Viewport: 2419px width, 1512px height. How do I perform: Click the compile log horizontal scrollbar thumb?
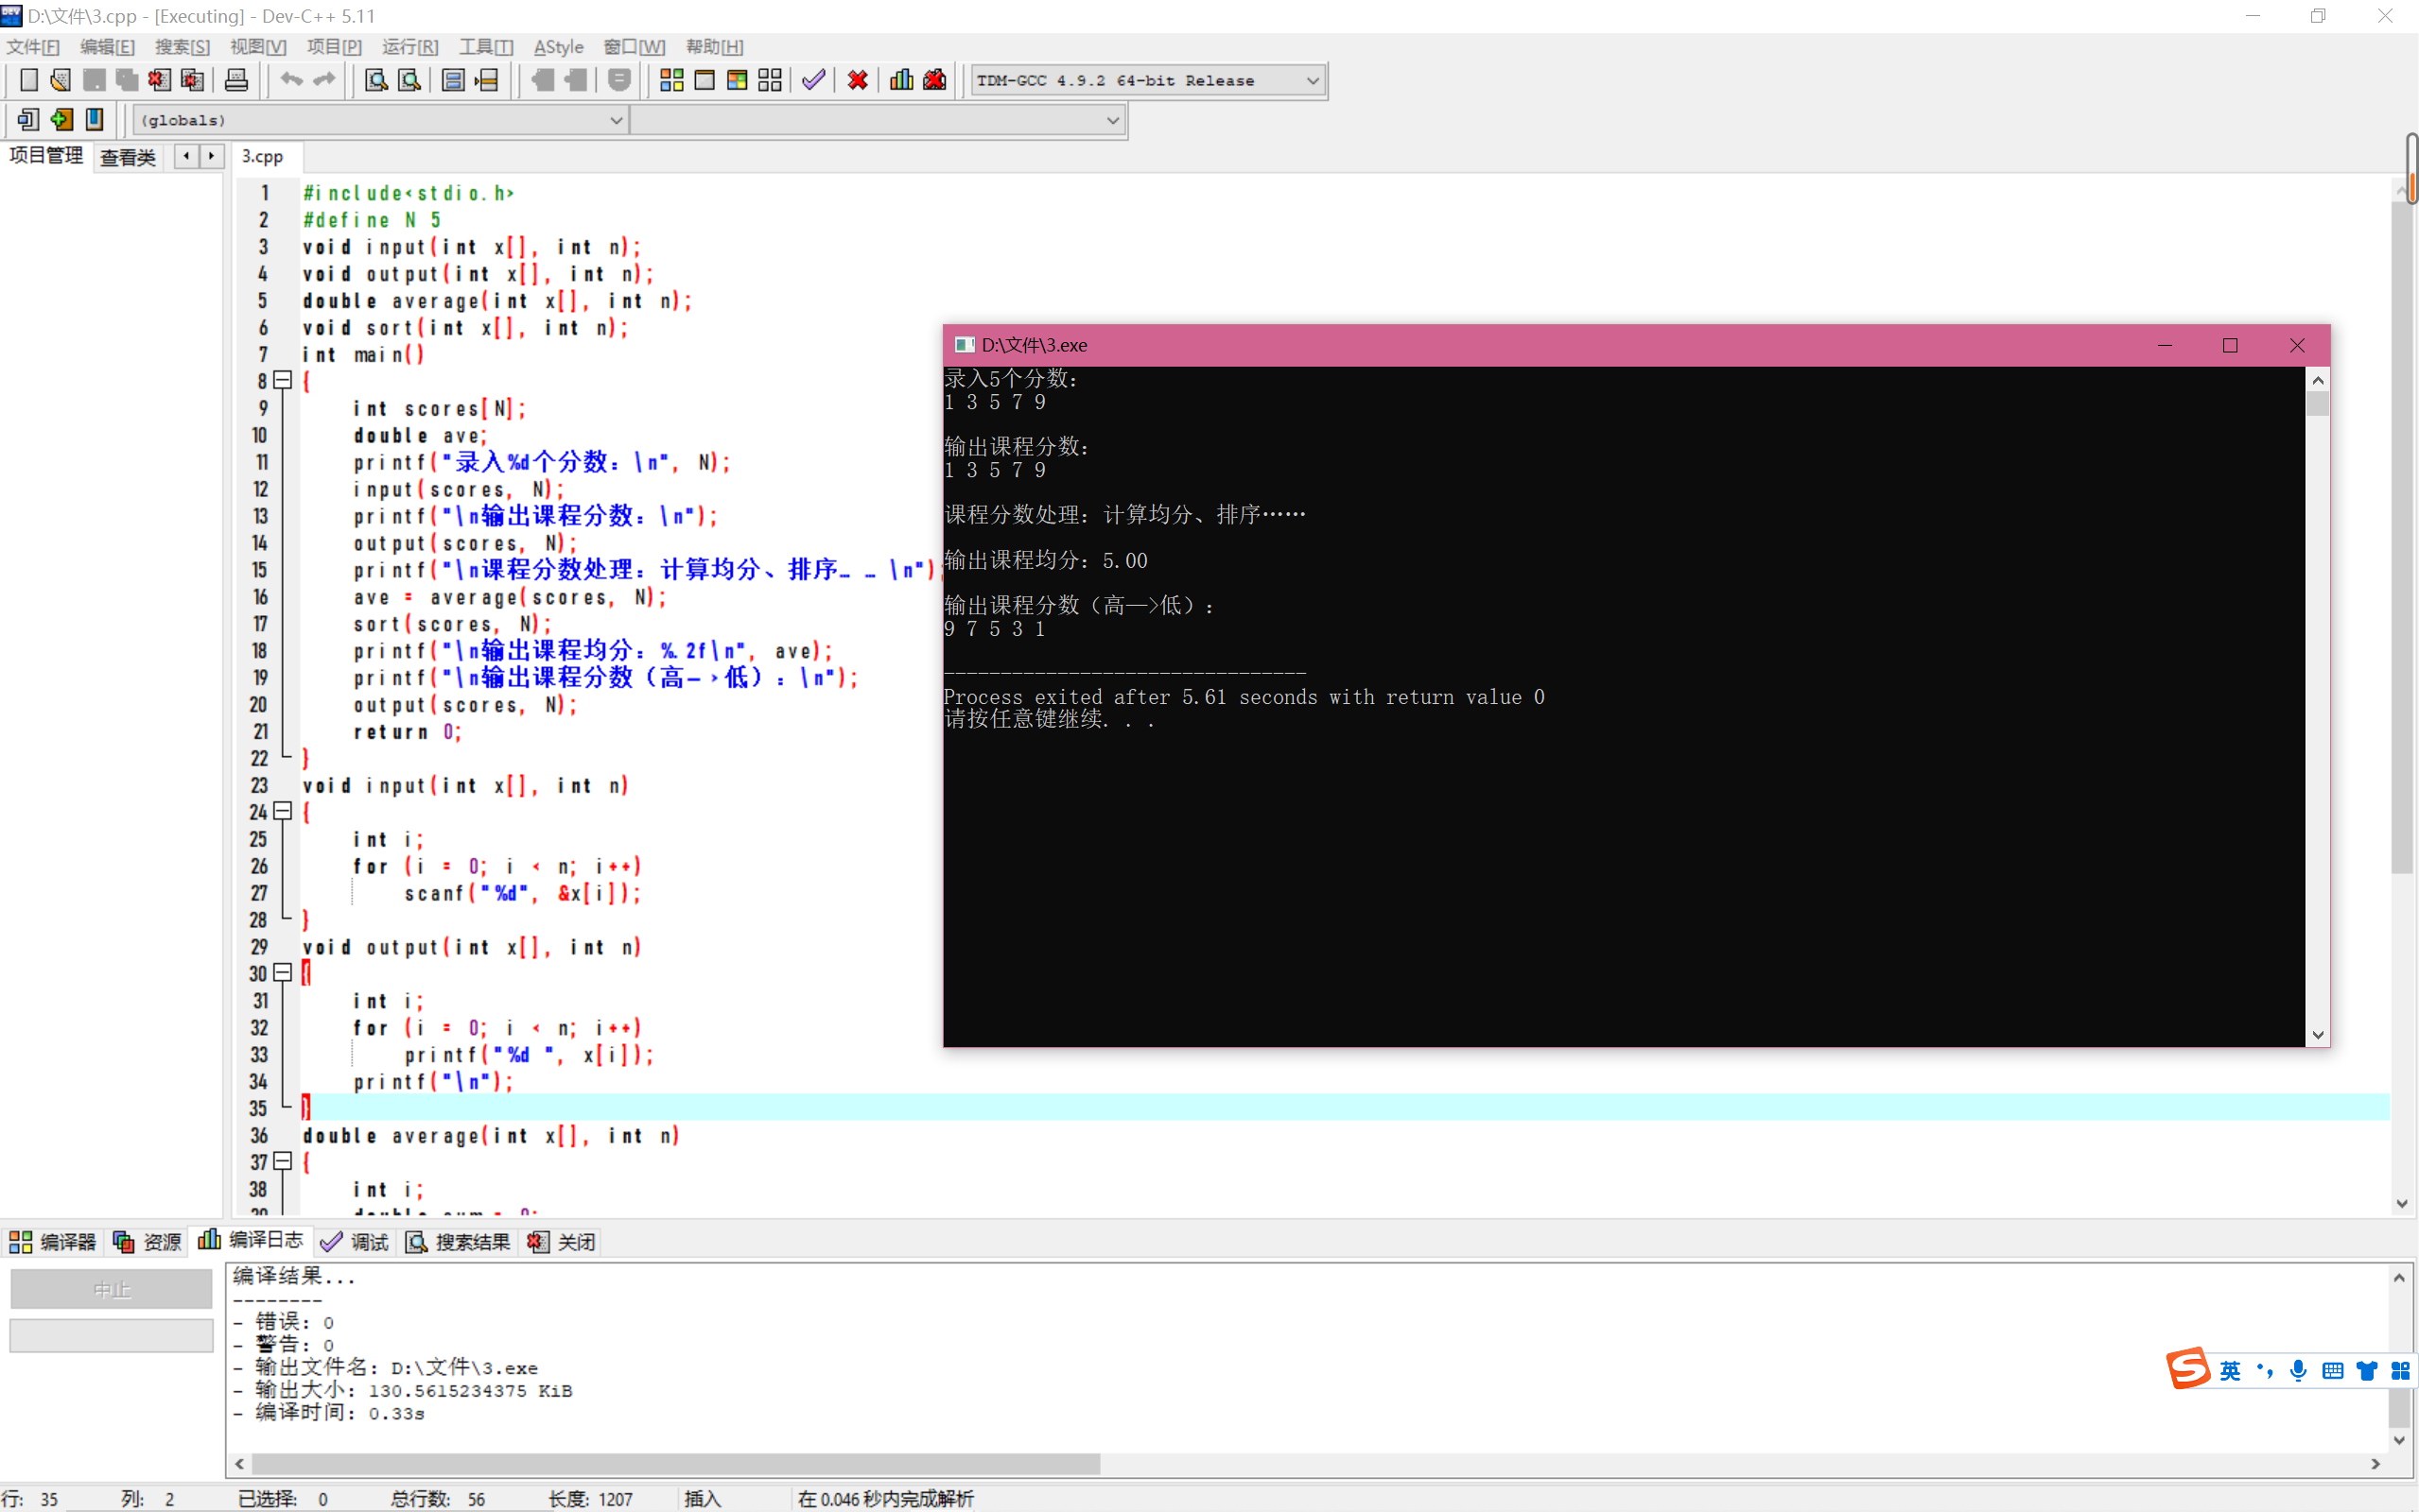click(674, 1464)
